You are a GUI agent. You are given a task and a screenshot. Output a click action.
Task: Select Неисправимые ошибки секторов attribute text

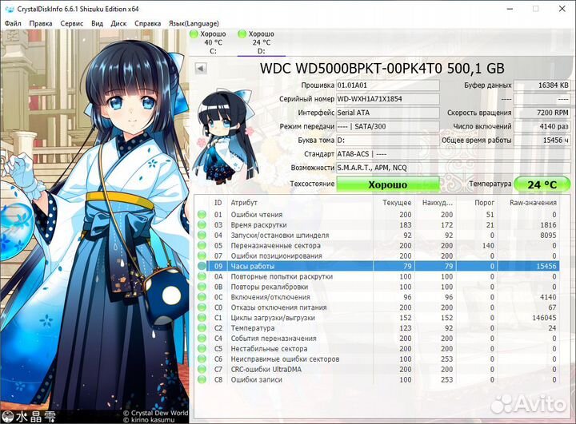pyautogui.click(x=285, y=359)
